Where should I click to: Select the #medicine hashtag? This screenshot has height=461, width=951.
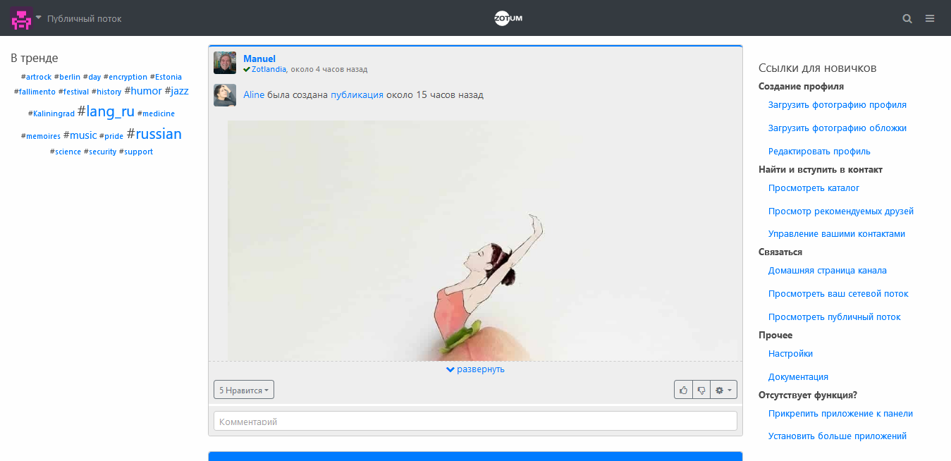pyautogui.click(x=157, y=113)
